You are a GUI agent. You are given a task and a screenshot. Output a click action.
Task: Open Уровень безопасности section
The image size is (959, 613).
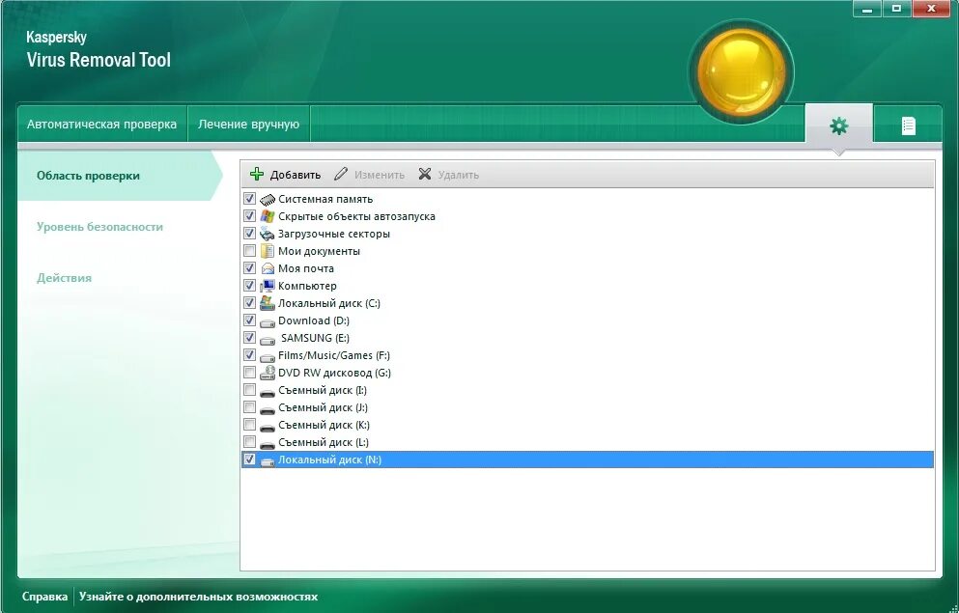(99, 227)
